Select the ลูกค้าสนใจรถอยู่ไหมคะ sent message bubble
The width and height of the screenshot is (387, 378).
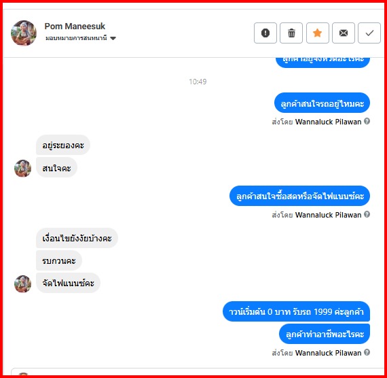coord(322,103)
